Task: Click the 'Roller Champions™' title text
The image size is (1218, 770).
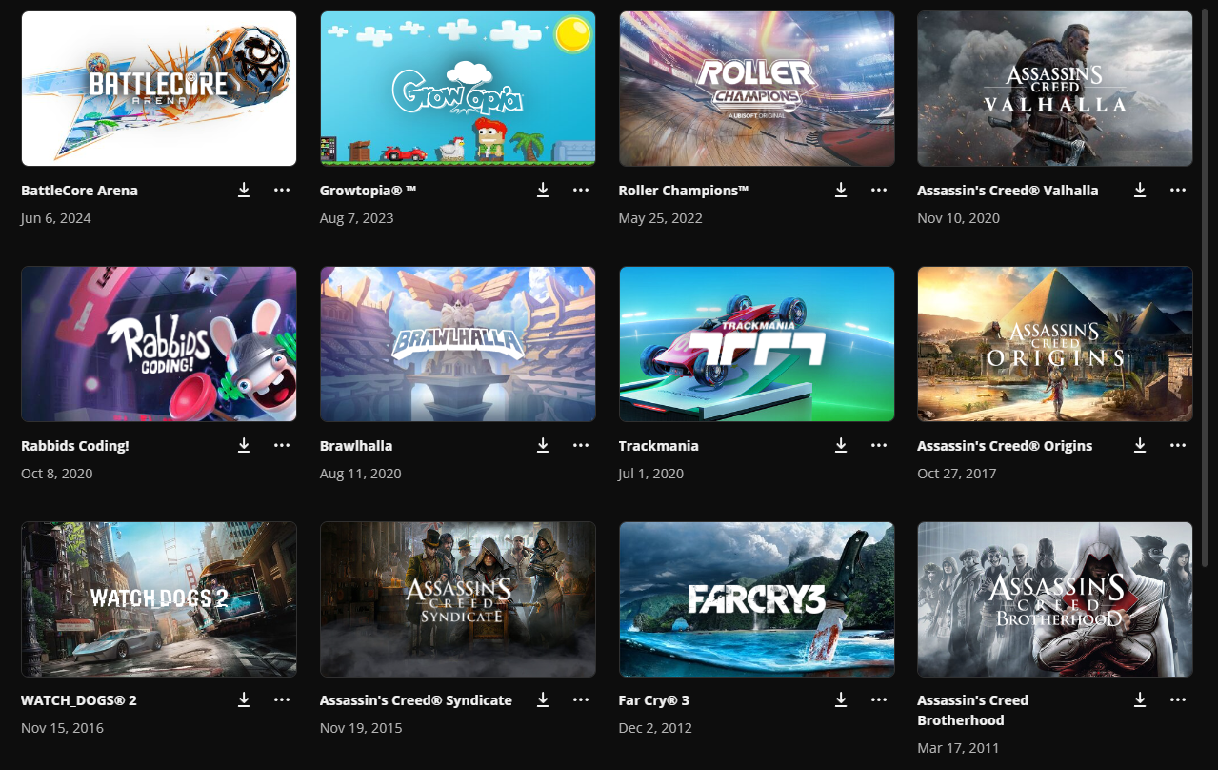Action: click(x=684, y=191)
